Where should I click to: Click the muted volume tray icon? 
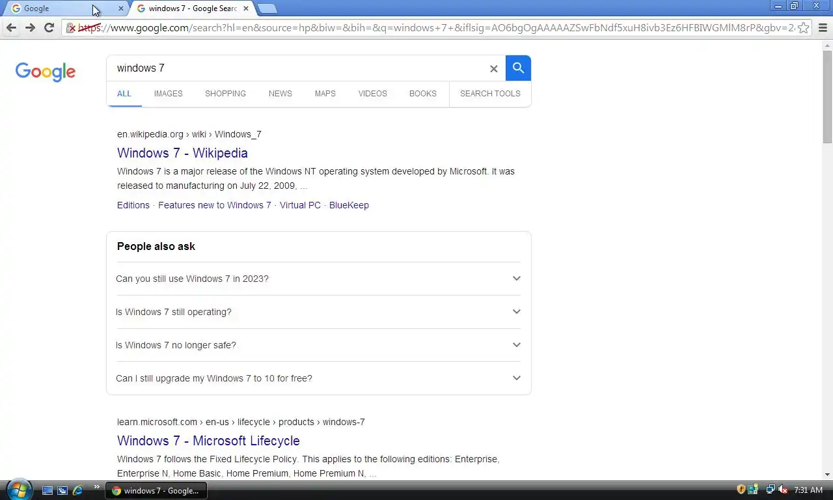pos(783,490)
